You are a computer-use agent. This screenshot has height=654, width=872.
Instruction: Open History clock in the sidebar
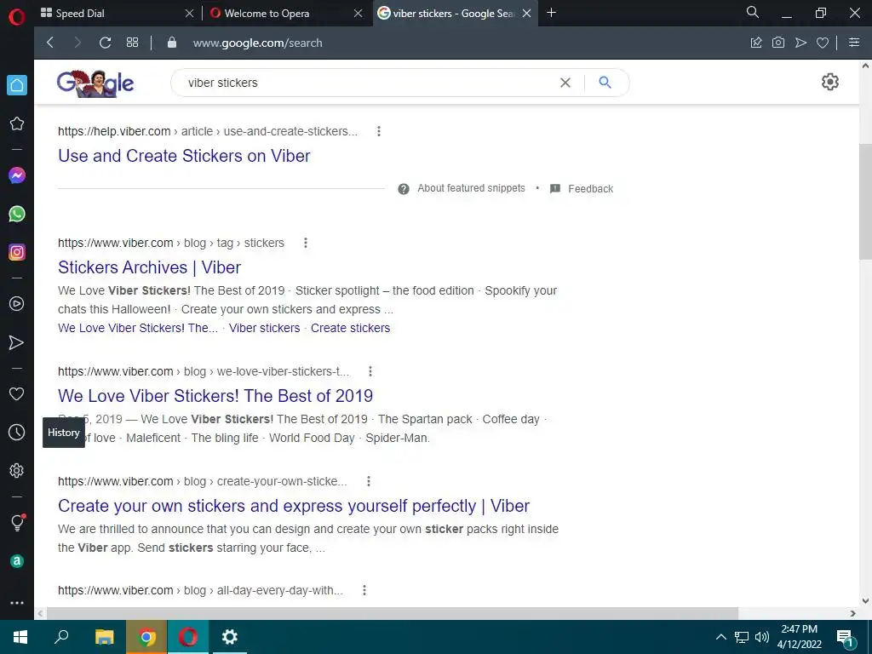tap(17, 432)
